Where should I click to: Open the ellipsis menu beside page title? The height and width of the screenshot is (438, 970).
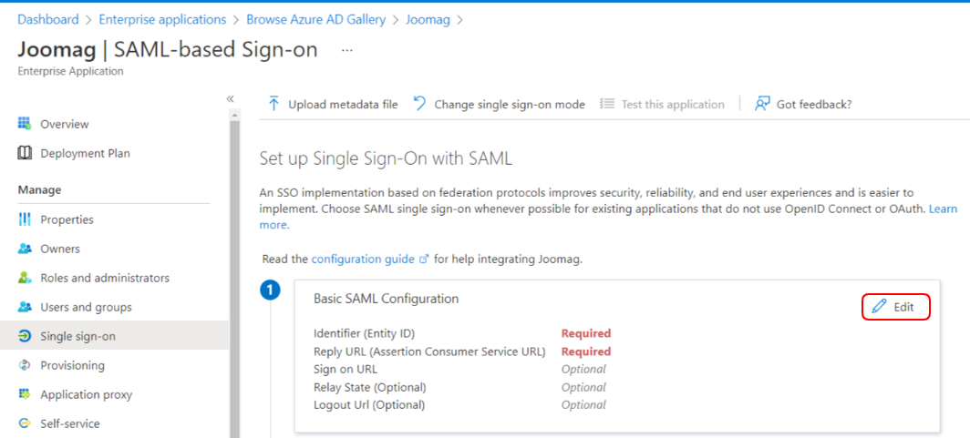pyautogui.click(x=346, y=50)
